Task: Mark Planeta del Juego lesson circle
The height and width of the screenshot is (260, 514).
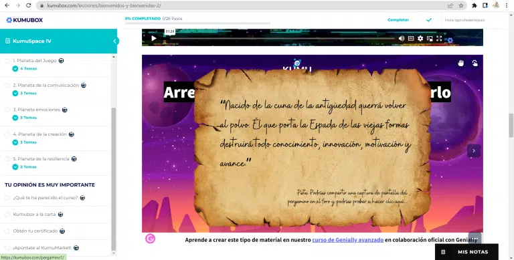Action: [x=7, y=61]
